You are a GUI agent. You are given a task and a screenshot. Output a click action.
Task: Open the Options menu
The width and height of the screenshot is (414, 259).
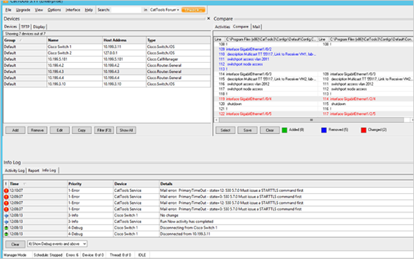pos(54,10)
